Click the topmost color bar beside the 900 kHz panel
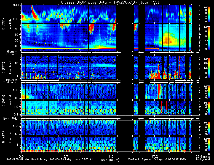 (x=209, y=14)
